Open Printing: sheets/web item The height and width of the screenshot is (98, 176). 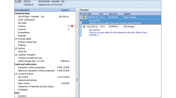click(27, 42)
